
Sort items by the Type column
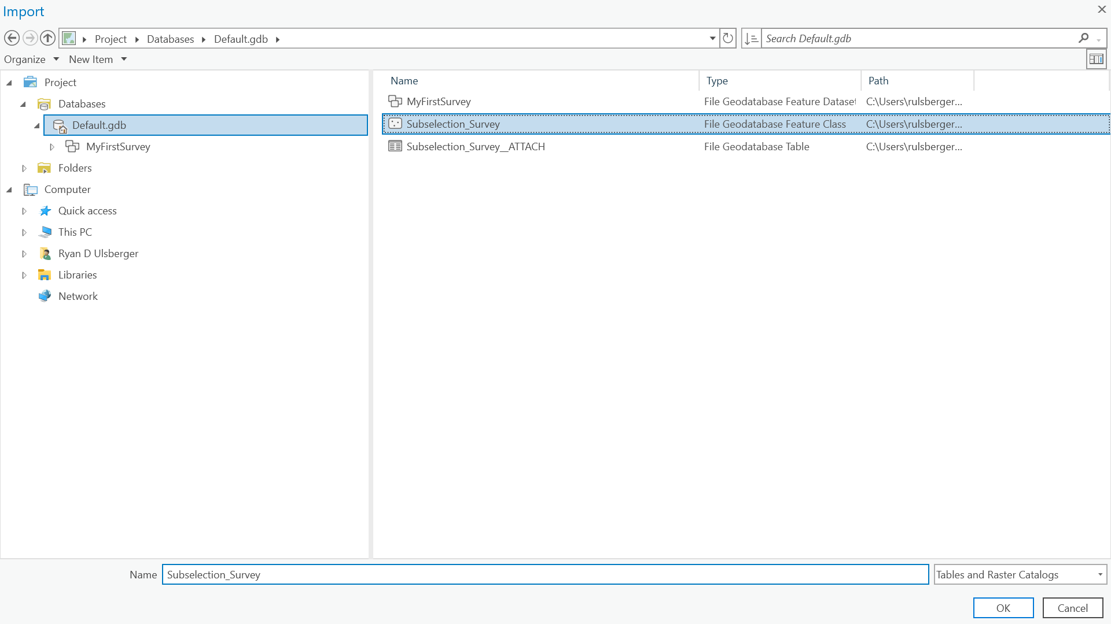718,81
